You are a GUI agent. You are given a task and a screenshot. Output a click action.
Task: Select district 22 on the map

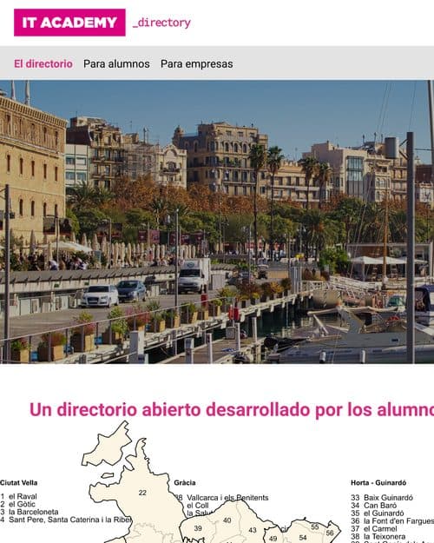click(x=142, y=493)
